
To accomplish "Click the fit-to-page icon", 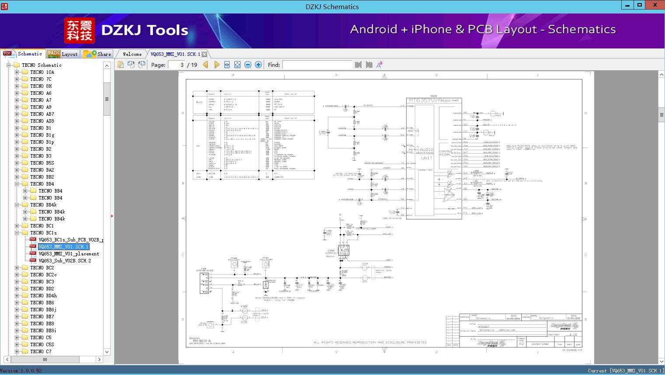I will point(237,65).
